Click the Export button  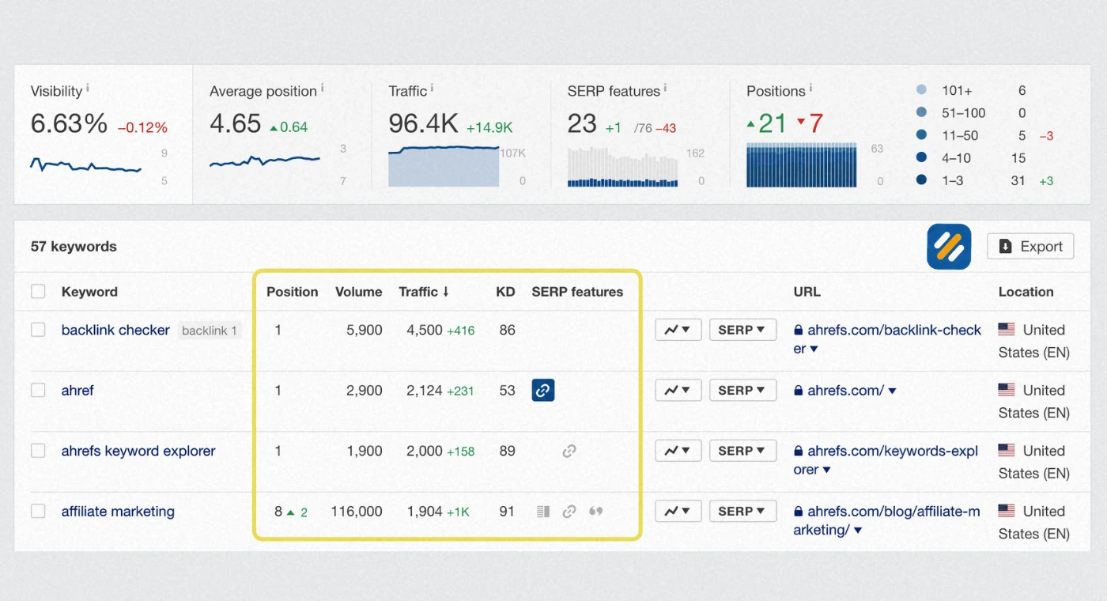click(x=1030, y=247)
